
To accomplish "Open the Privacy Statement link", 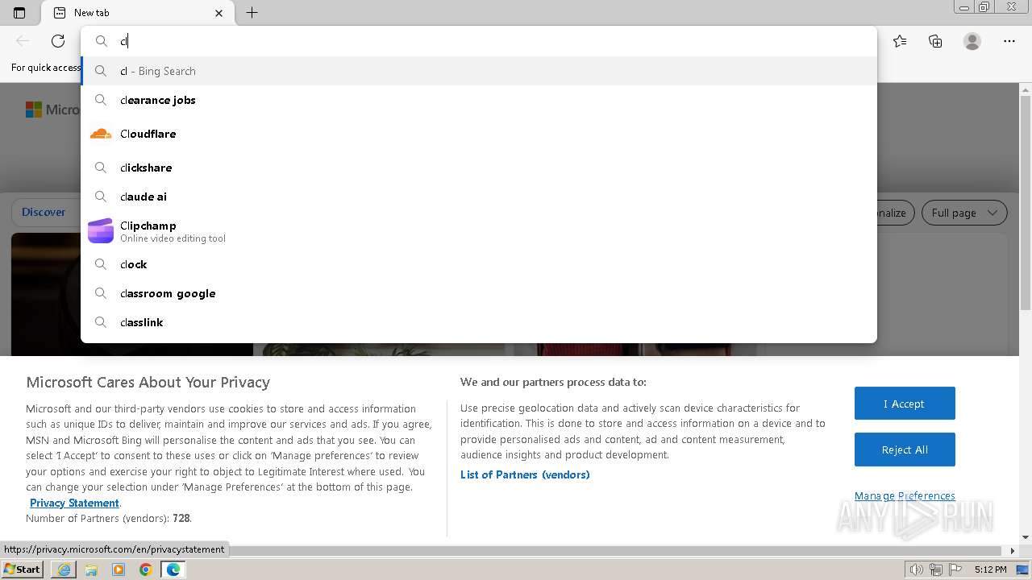I will click(x=74, y=503).
